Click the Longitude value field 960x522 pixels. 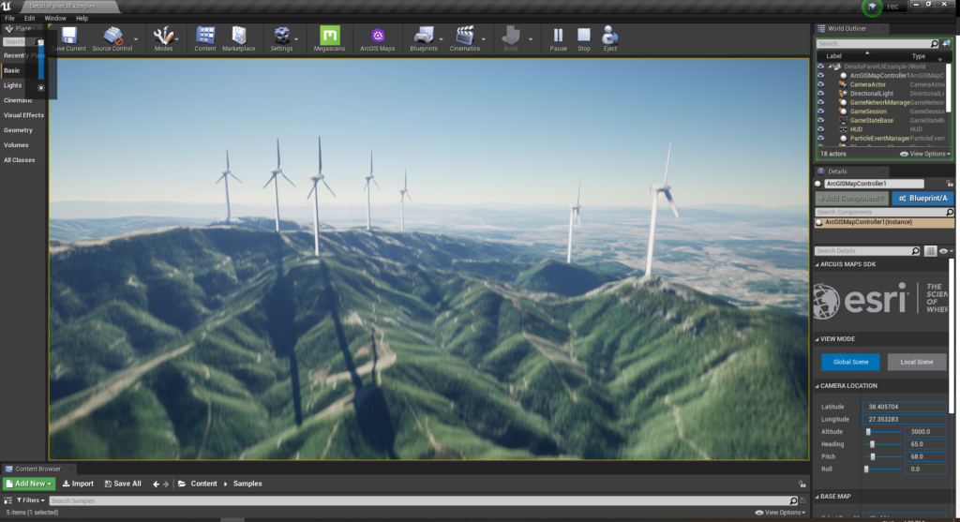[905, 419]
